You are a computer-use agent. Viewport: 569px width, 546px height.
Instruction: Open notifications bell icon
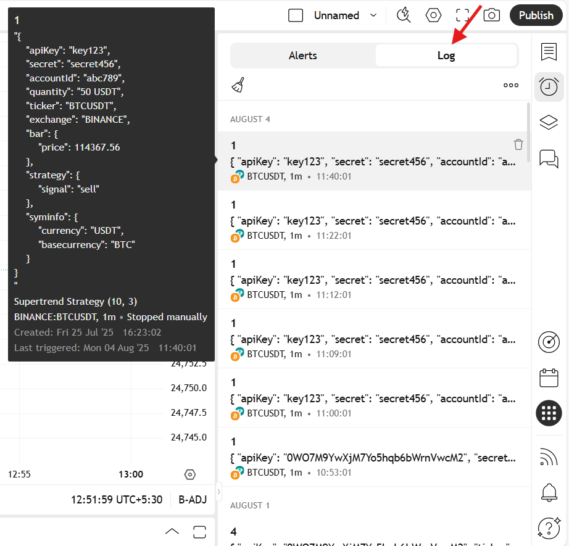point(549,492)
